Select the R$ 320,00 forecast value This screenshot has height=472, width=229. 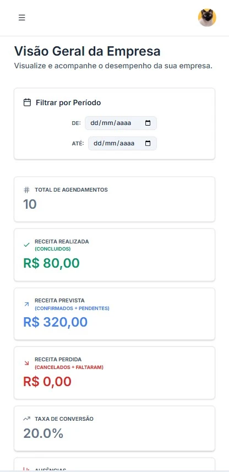click(x=56, y=322)
